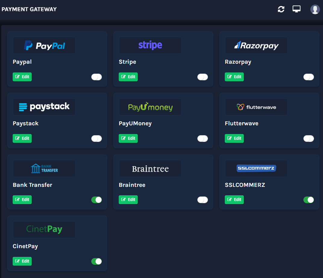Edit the Paystack gateway settings

22,138
